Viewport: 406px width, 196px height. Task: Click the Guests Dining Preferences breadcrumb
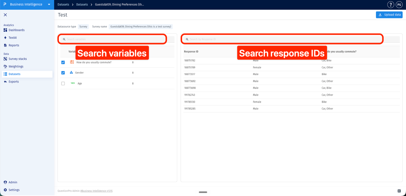pos(120,5)
